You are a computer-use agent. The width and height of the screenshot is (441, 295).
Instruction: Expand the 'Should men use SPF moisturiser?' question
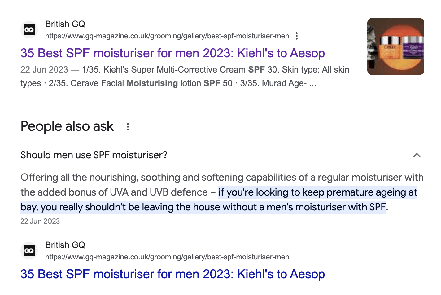[94, 155]
